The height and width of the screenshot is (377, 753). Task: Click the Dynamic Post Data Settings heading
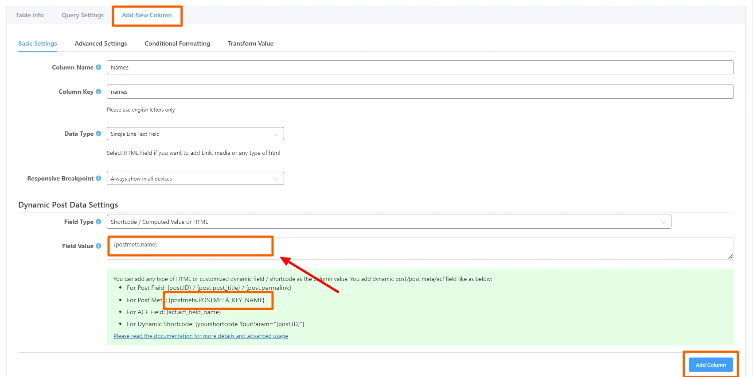pos(68,205)
